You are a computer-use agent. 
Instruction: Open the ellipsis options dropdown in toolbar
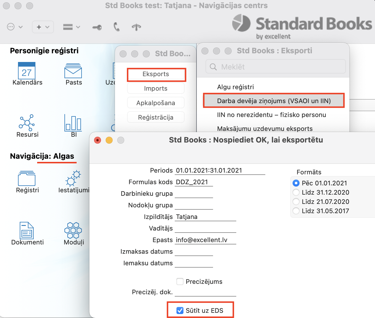click(x=15, y=27)
